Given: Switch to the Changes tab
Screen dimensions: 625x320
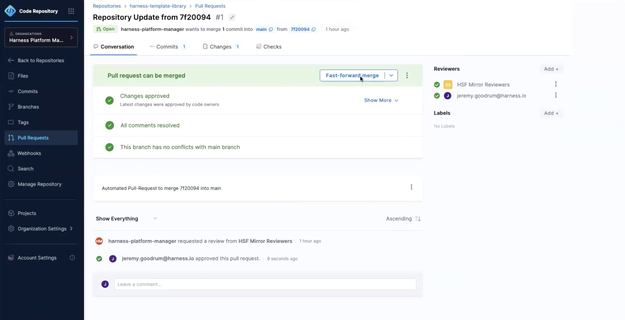Looking at the screenshot, I should point(221,47).
